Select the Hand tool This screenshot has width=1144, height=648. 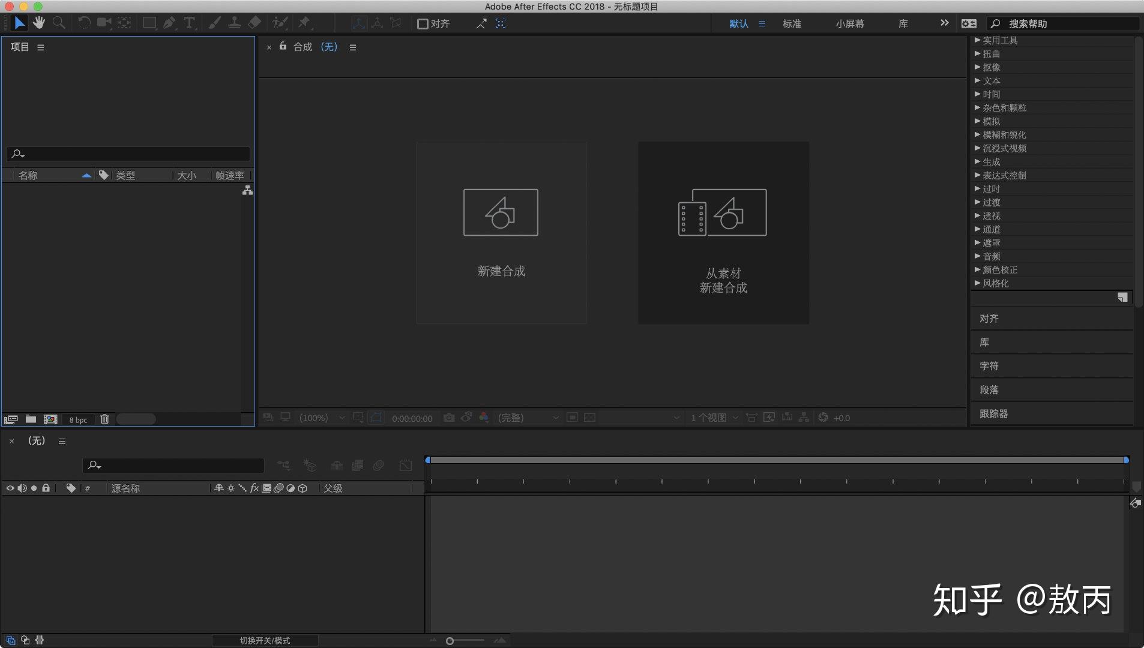39,23
